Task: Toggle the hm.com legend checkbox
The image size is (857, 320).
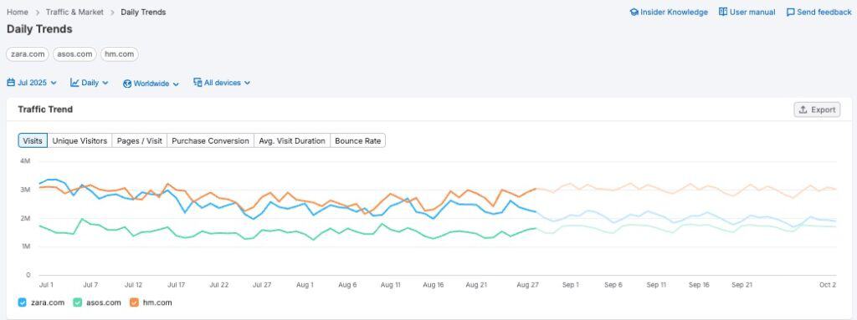Action: point(134,302)
